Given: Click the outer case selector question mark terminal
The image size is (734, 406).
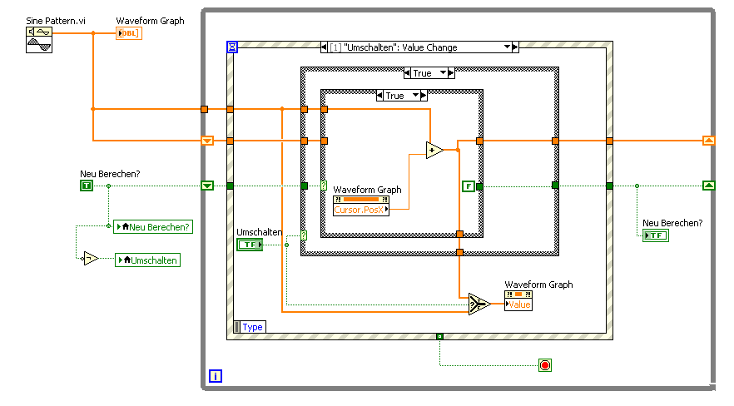Looking at the screenshot, I should [x=304, y=235].
